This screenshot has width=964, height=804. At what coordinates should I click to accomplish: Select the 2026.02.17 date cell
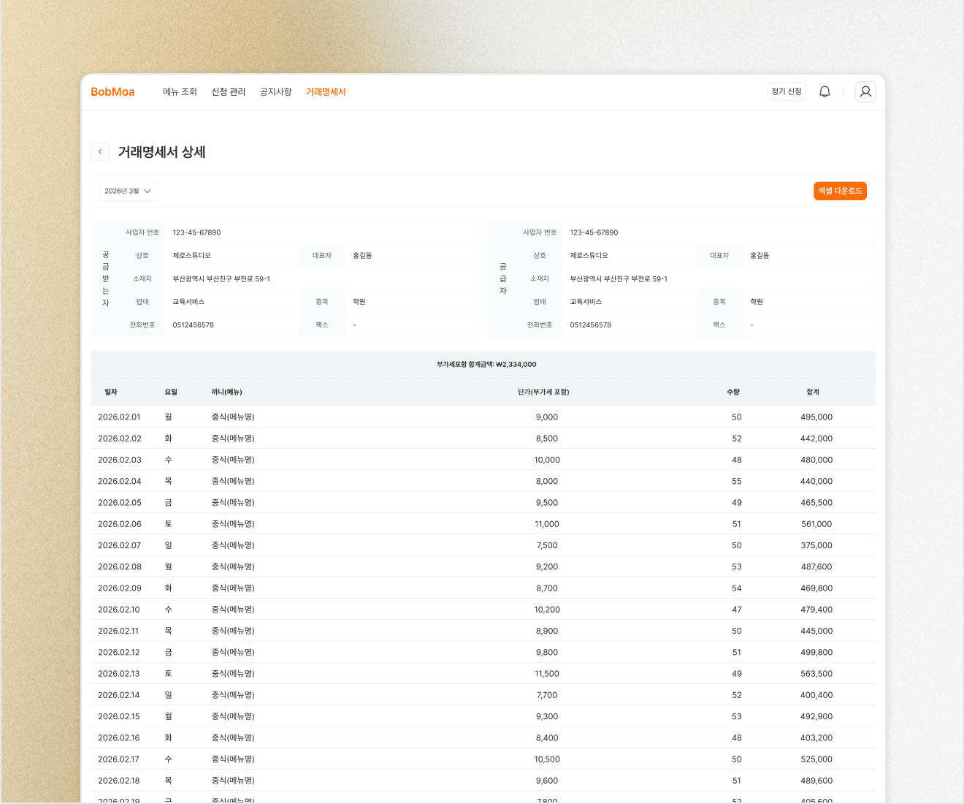pyautogui.click(x=118, y=759)
